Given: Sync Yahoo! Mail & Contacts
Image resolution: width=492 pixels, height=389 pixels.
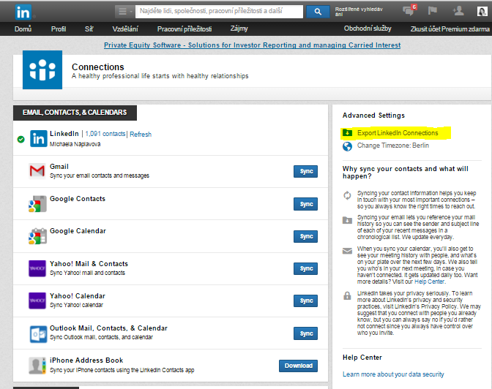Looking at the screenshot, I should coord(305,268).
